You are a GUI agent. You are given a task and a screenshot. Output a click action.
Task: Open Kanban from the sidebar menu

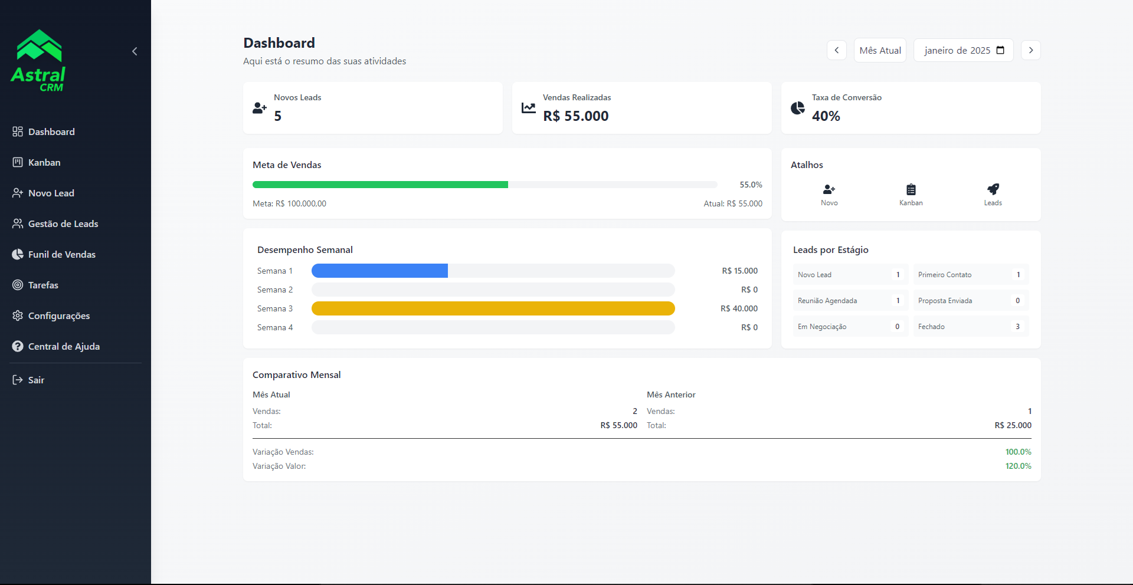coord(44,162)
